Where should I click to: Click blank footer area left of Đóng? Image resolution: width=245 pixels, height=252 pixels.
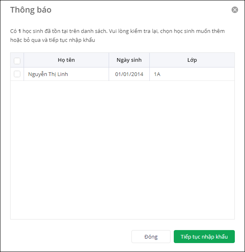pos(69,237)
